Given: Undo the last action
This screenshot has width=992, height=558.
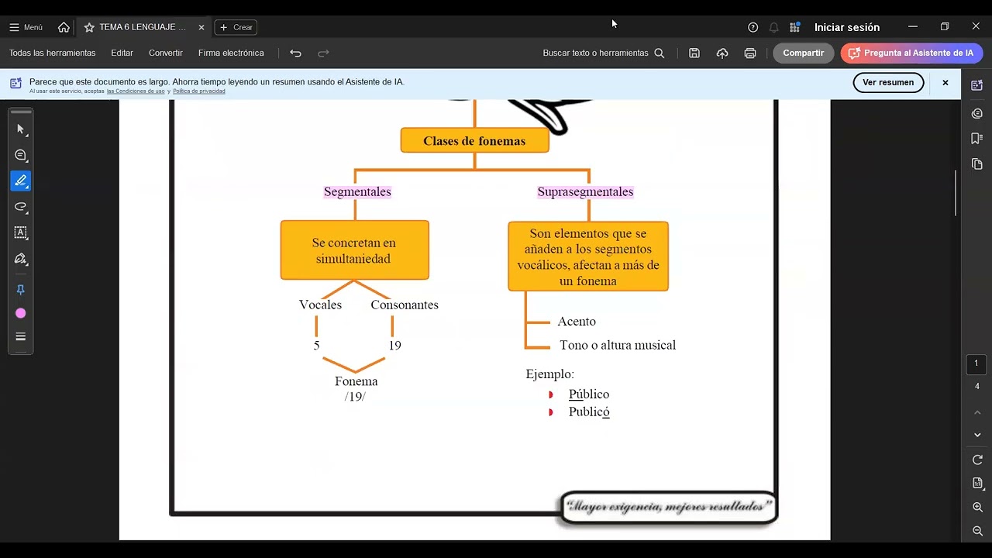Looking at the screenshot, I should coord(295,53).
